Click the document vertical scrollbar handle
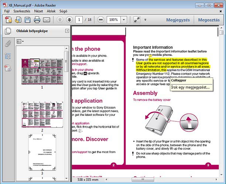 [221, 32]
